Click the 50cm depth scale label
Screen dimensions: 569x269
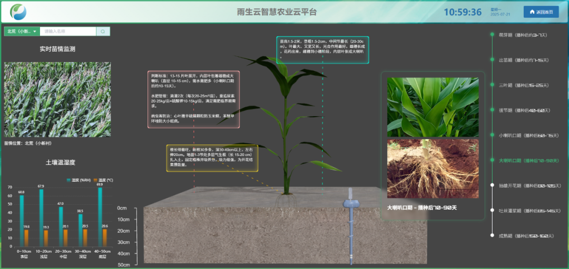[x=123, y=265]
